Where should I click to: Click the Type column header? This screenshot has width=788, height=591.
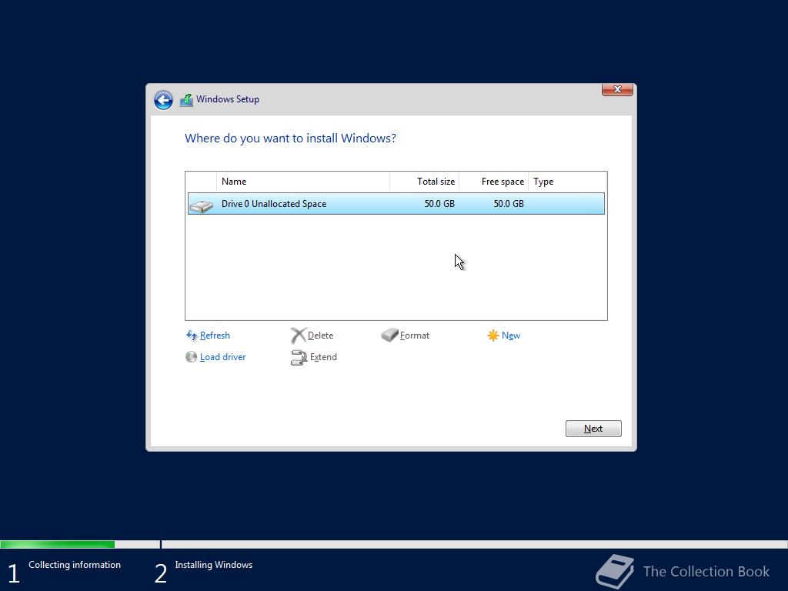click(x=568, y=182)
